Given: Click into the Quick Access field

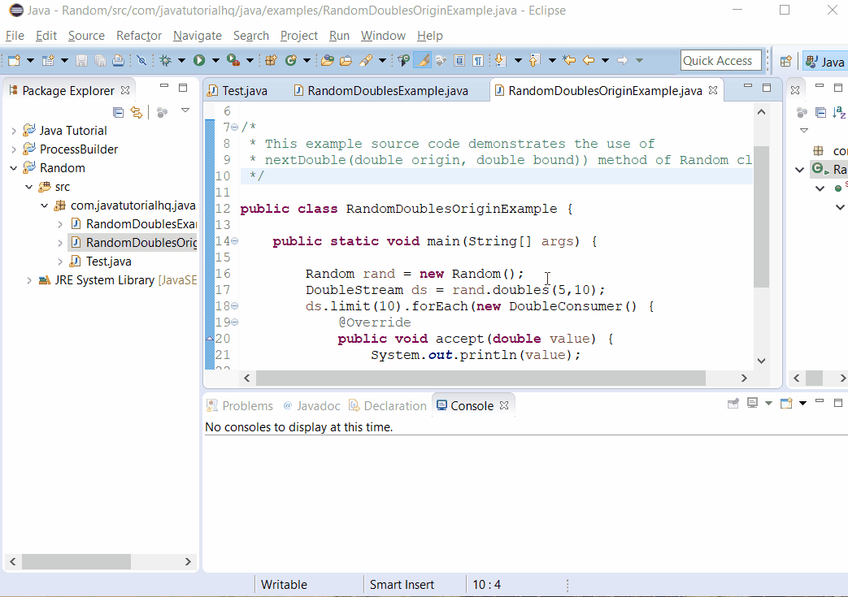Looking at the screenshot, I should 721,60.
